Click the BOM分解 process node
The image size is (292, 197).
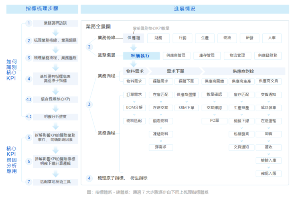[134, 108]
